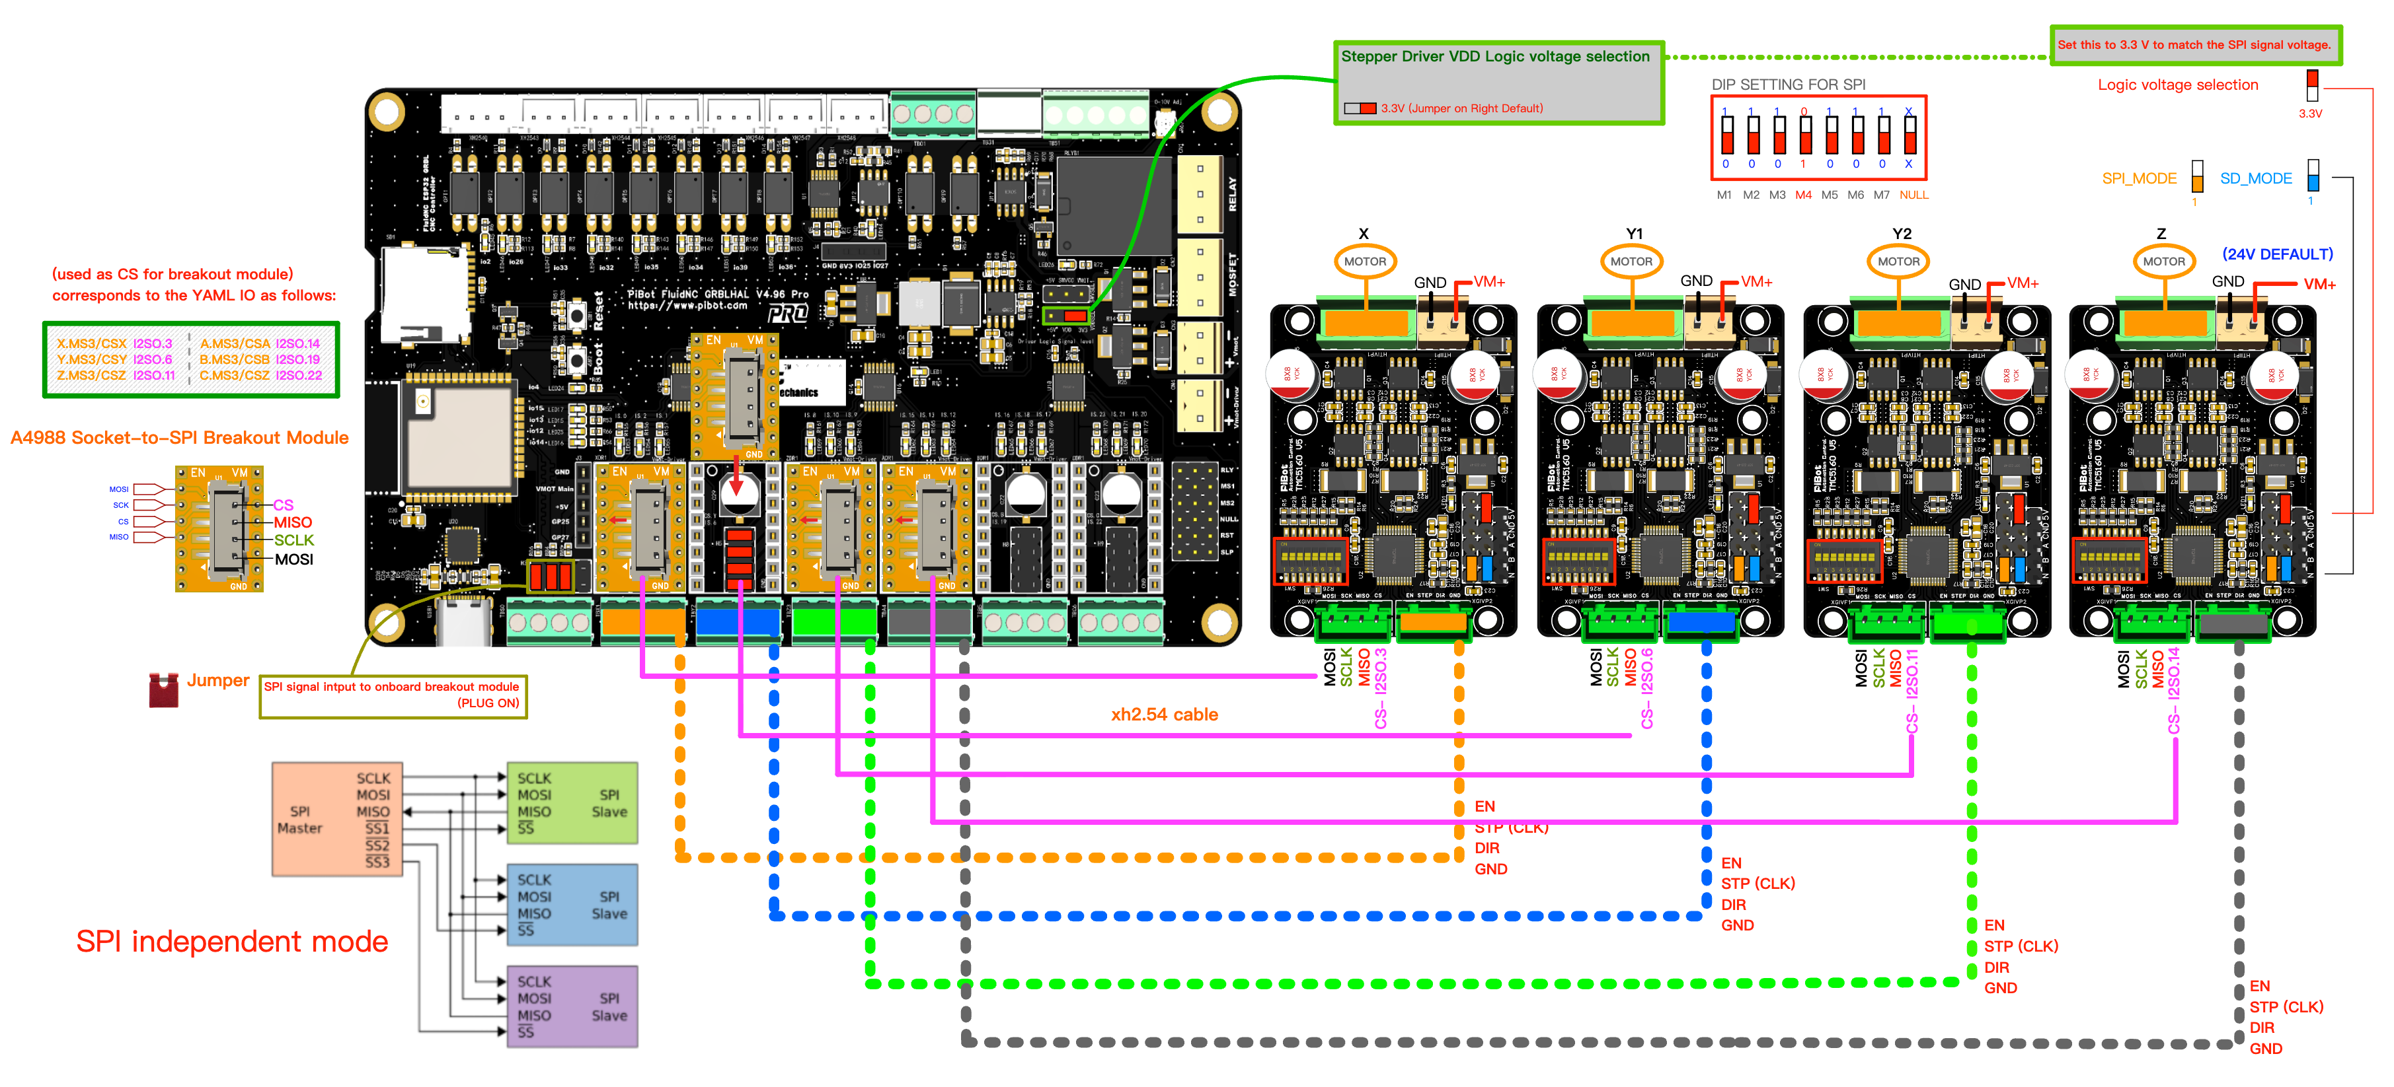This screenshot has width=2394, height=1087.
Task: Toggle DIP switch M6
Action: (1857, 135)
